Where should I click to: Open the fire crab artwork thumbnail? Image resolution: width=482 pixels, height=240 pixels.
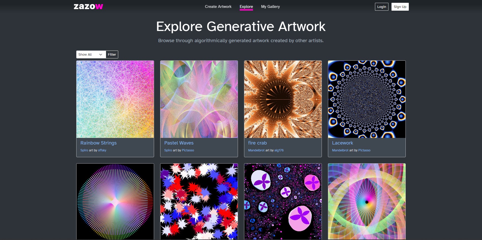[283, 99]
